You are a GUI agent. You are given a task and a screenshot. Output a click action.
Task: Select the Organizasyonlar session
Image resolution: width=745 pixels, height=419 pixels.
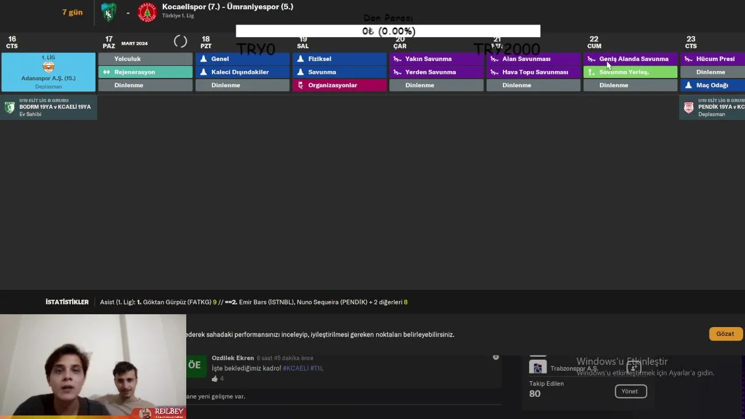point(339,85)
